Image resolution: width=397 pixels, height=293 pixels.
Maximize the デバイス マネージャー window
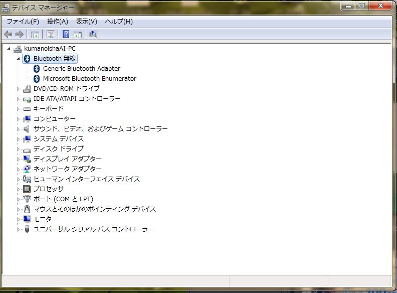click(x=362, y=6)
